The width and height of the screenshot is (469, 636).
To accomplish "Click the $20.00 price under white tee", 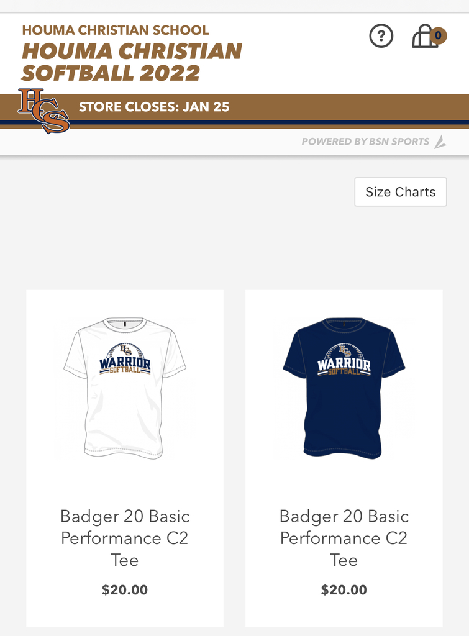I will click(125, 589).
